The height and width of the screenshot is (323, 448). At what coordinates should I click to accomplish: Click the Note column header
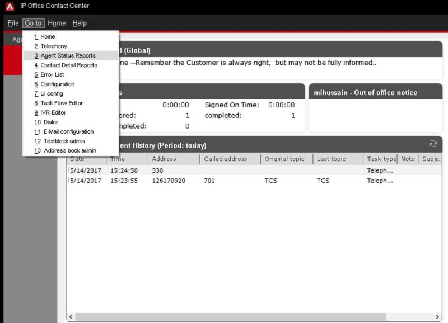[408, 159]
